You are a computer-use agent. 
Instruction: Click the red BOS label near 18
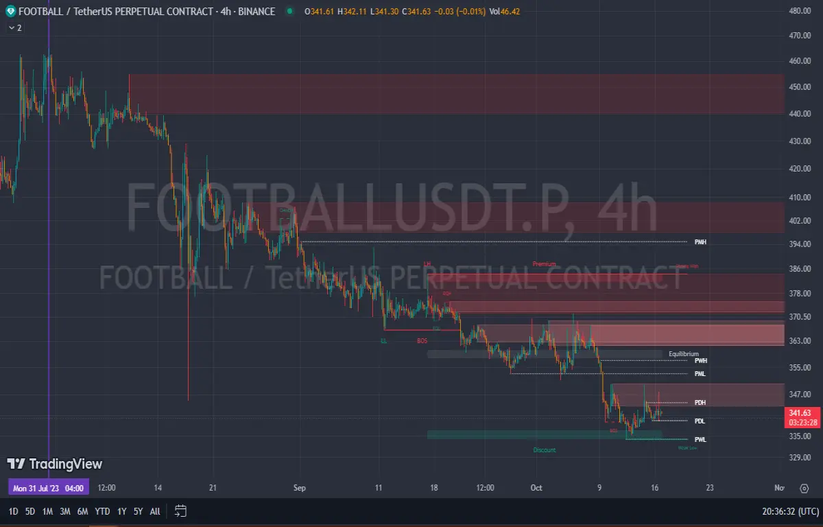(422, 340)
